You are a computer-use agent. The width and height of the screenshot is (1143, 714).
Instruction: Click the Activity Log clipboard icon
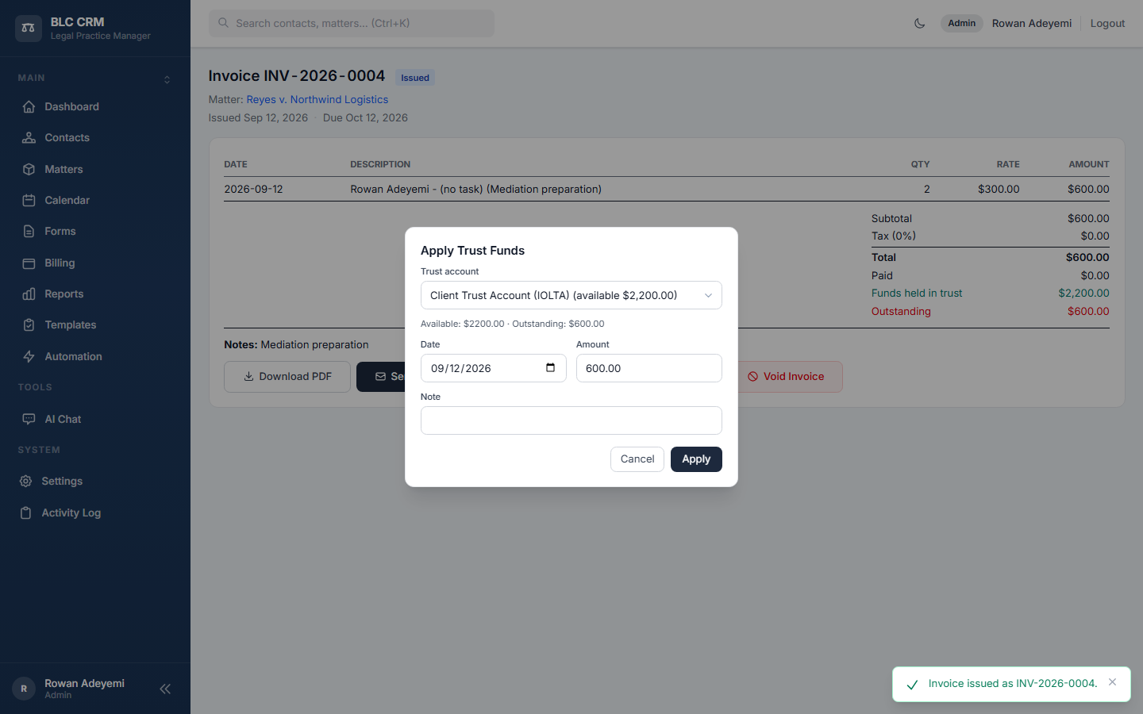click(x=26, y=513)
